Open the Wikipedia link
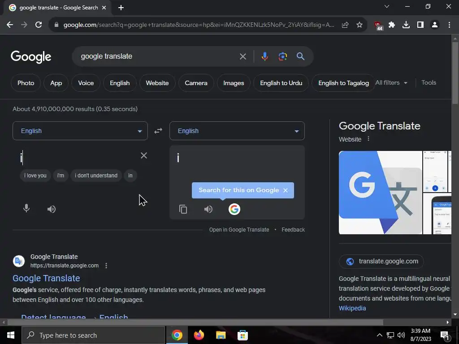 tap(352, 308)
